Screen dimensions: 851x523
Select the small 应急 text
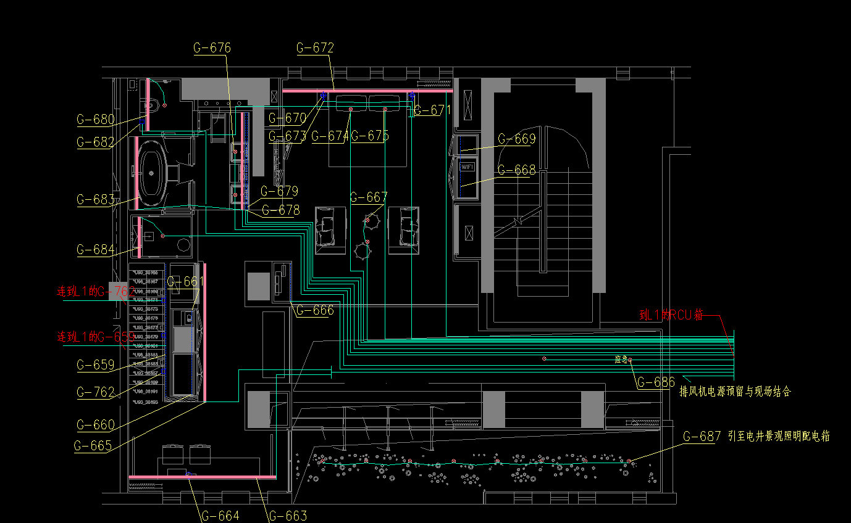coord(621,359)
